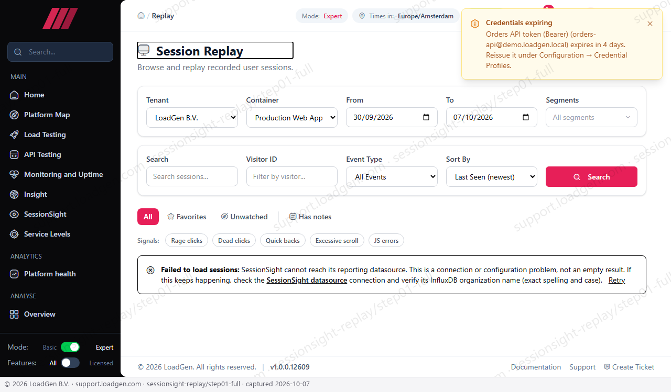Click Create Ticket in the footer

(629, 367)
